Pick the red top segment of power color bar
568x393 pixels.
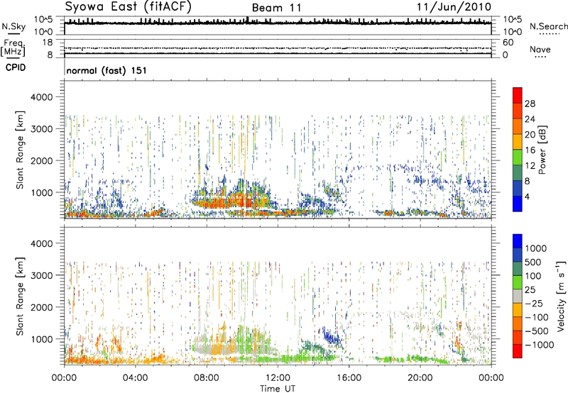(x=518, y=95)
